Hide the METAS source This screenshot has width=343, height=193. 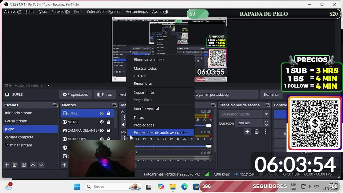point(102,122)
